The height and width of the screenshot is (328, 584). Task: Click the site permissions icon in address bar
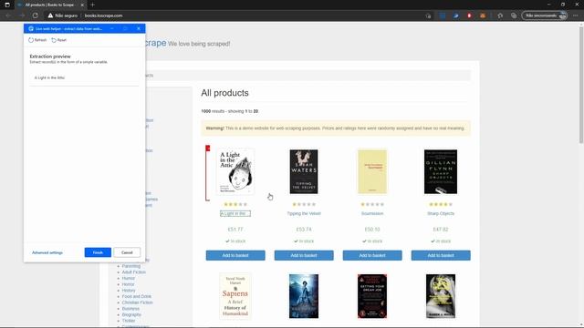pos(428,15)
